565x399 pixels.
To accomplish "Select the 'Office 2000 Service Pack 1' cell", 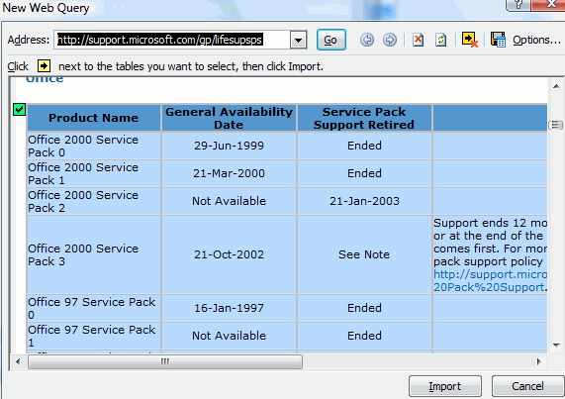I will point(94,173).
